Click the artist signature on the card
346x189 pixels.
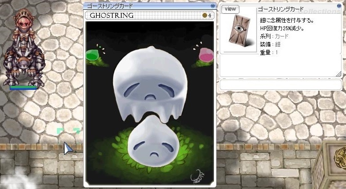(197, 177)
